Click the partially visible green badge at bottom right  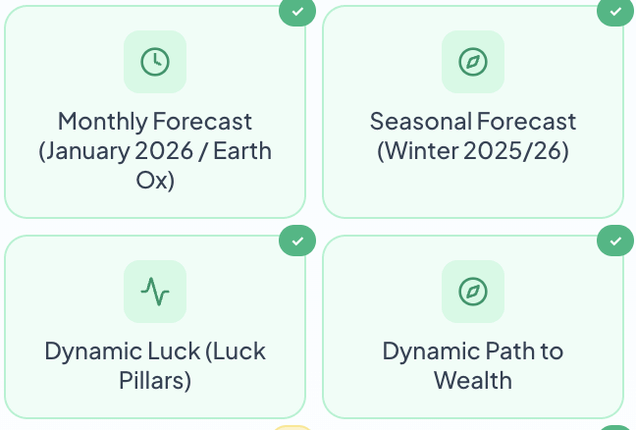(x=615, y=427)
